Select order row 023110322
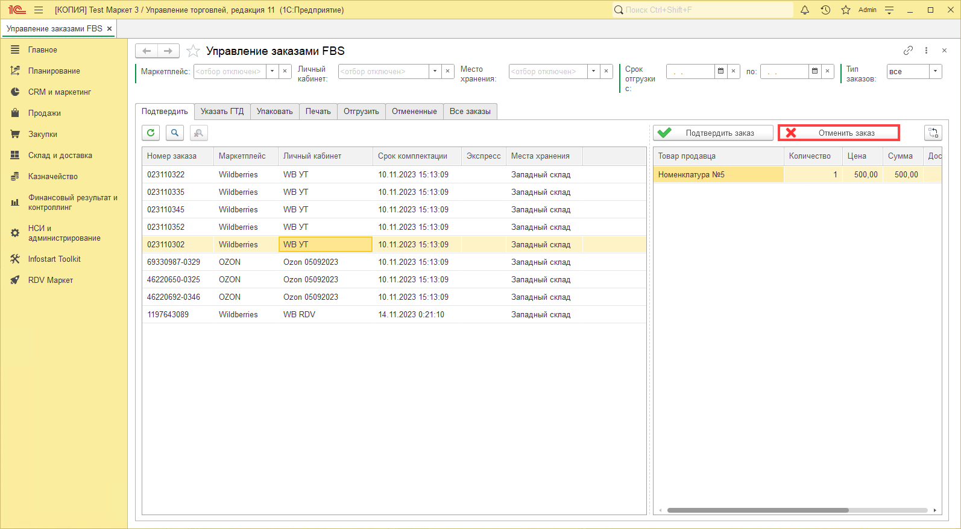 pyautogui.click(x=394, y=174)
